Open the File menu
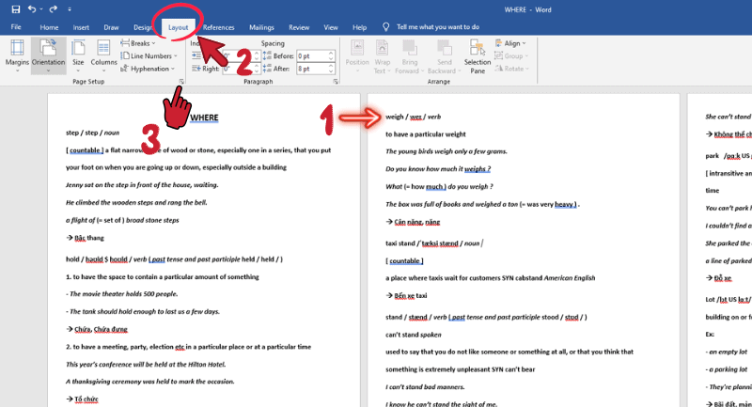The width and height of the screenshot is (752, 407). point(16,28)
